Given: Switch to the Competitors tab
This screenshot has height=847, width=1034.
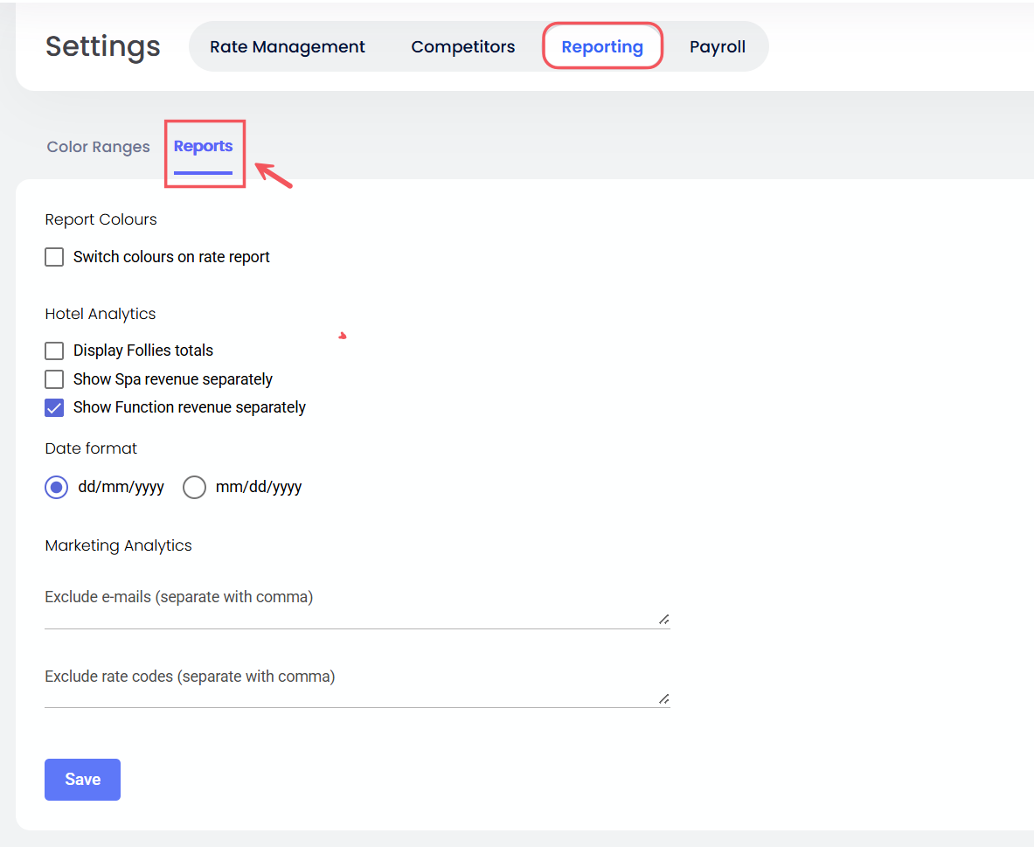Looking at the screenshot, I should pyautogui.click(x=462, y=47).
